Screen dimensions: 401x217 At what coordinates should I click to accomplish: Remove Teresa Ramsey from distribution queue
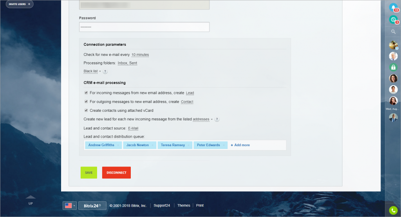188,145
